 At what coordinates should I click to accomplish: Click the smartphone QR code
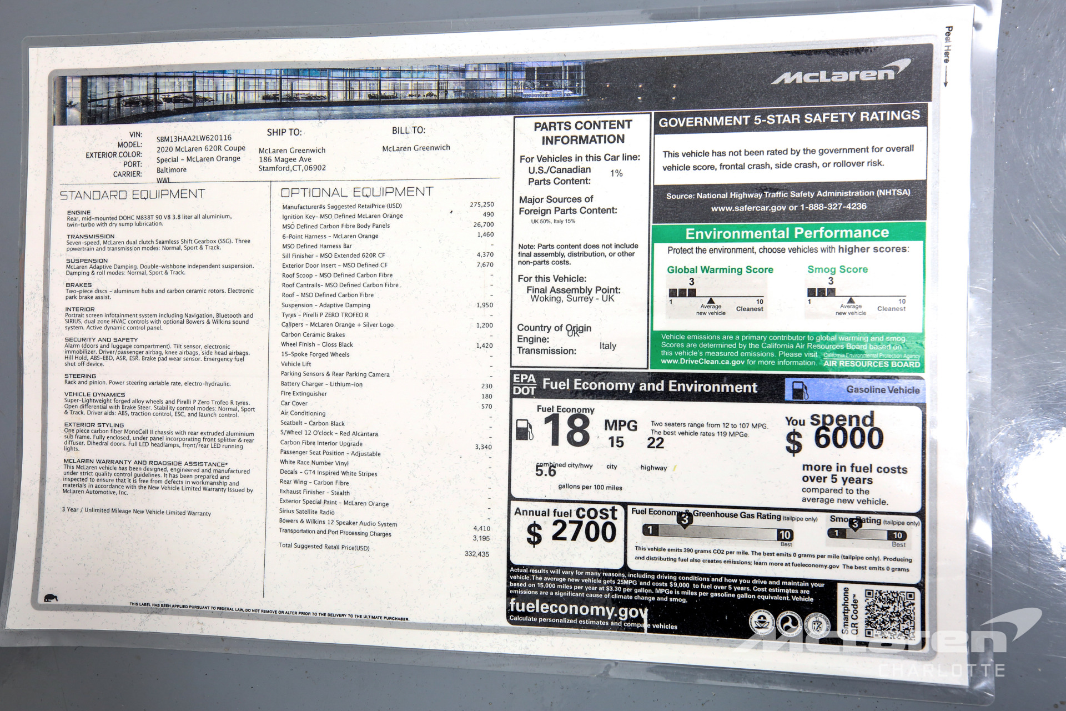889,614
